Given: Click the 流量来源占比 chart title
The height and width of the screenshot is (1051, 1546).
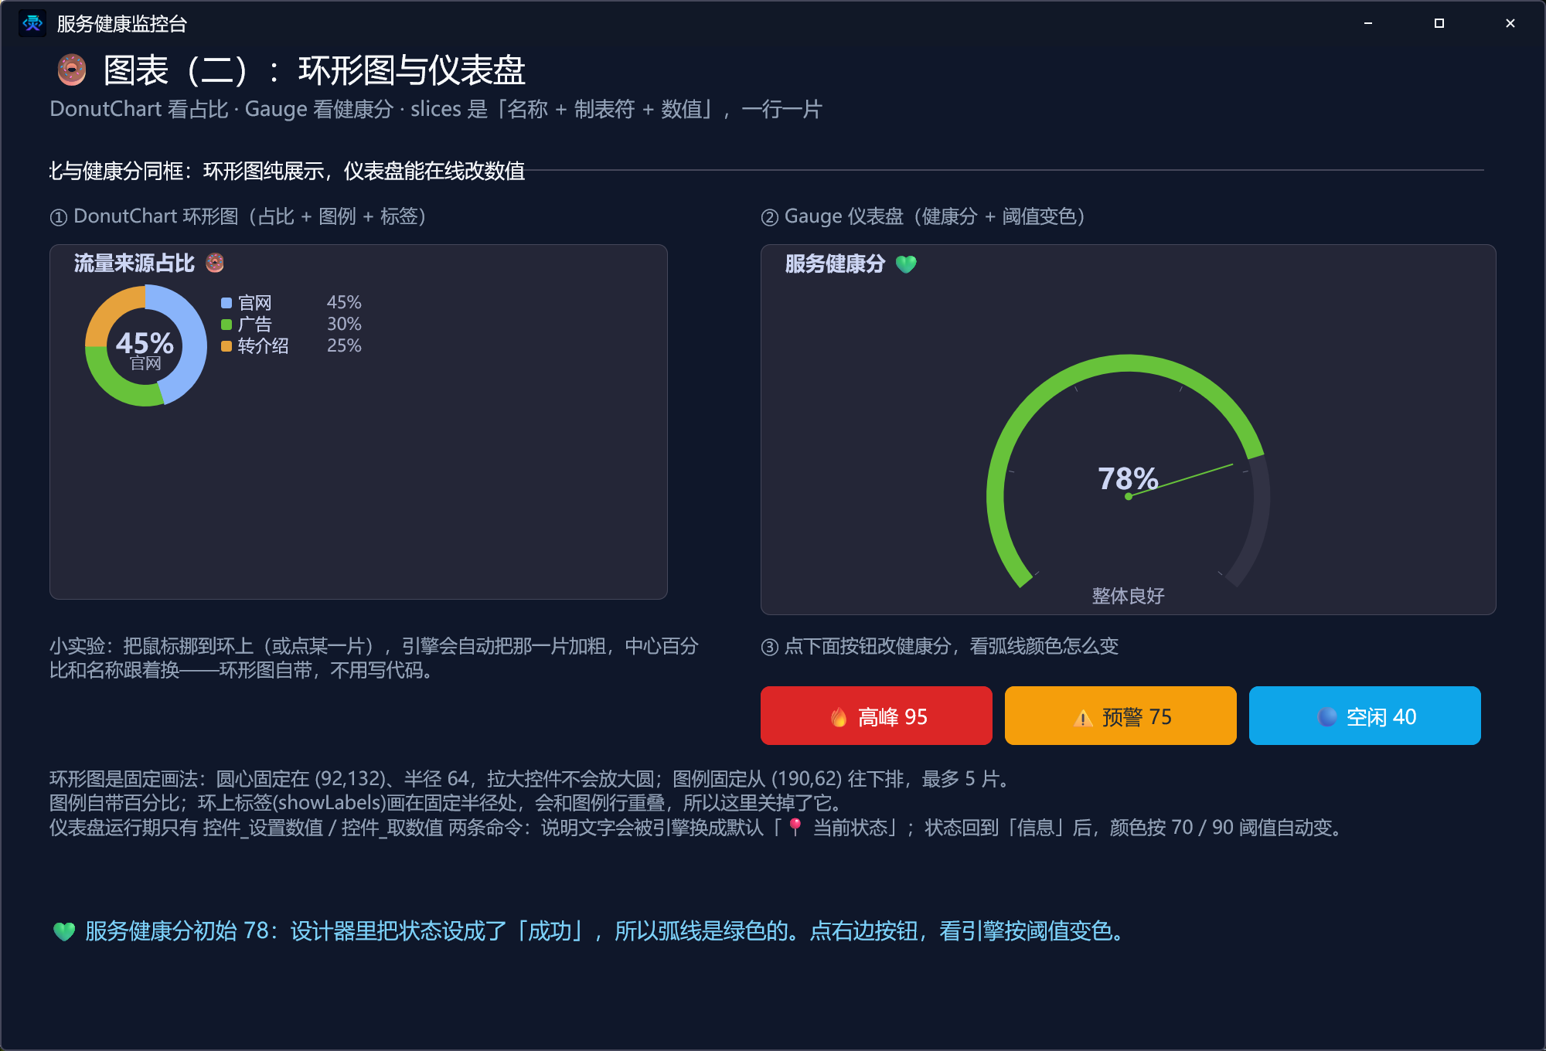Looking at the screenshot, I should pos(135,264).
